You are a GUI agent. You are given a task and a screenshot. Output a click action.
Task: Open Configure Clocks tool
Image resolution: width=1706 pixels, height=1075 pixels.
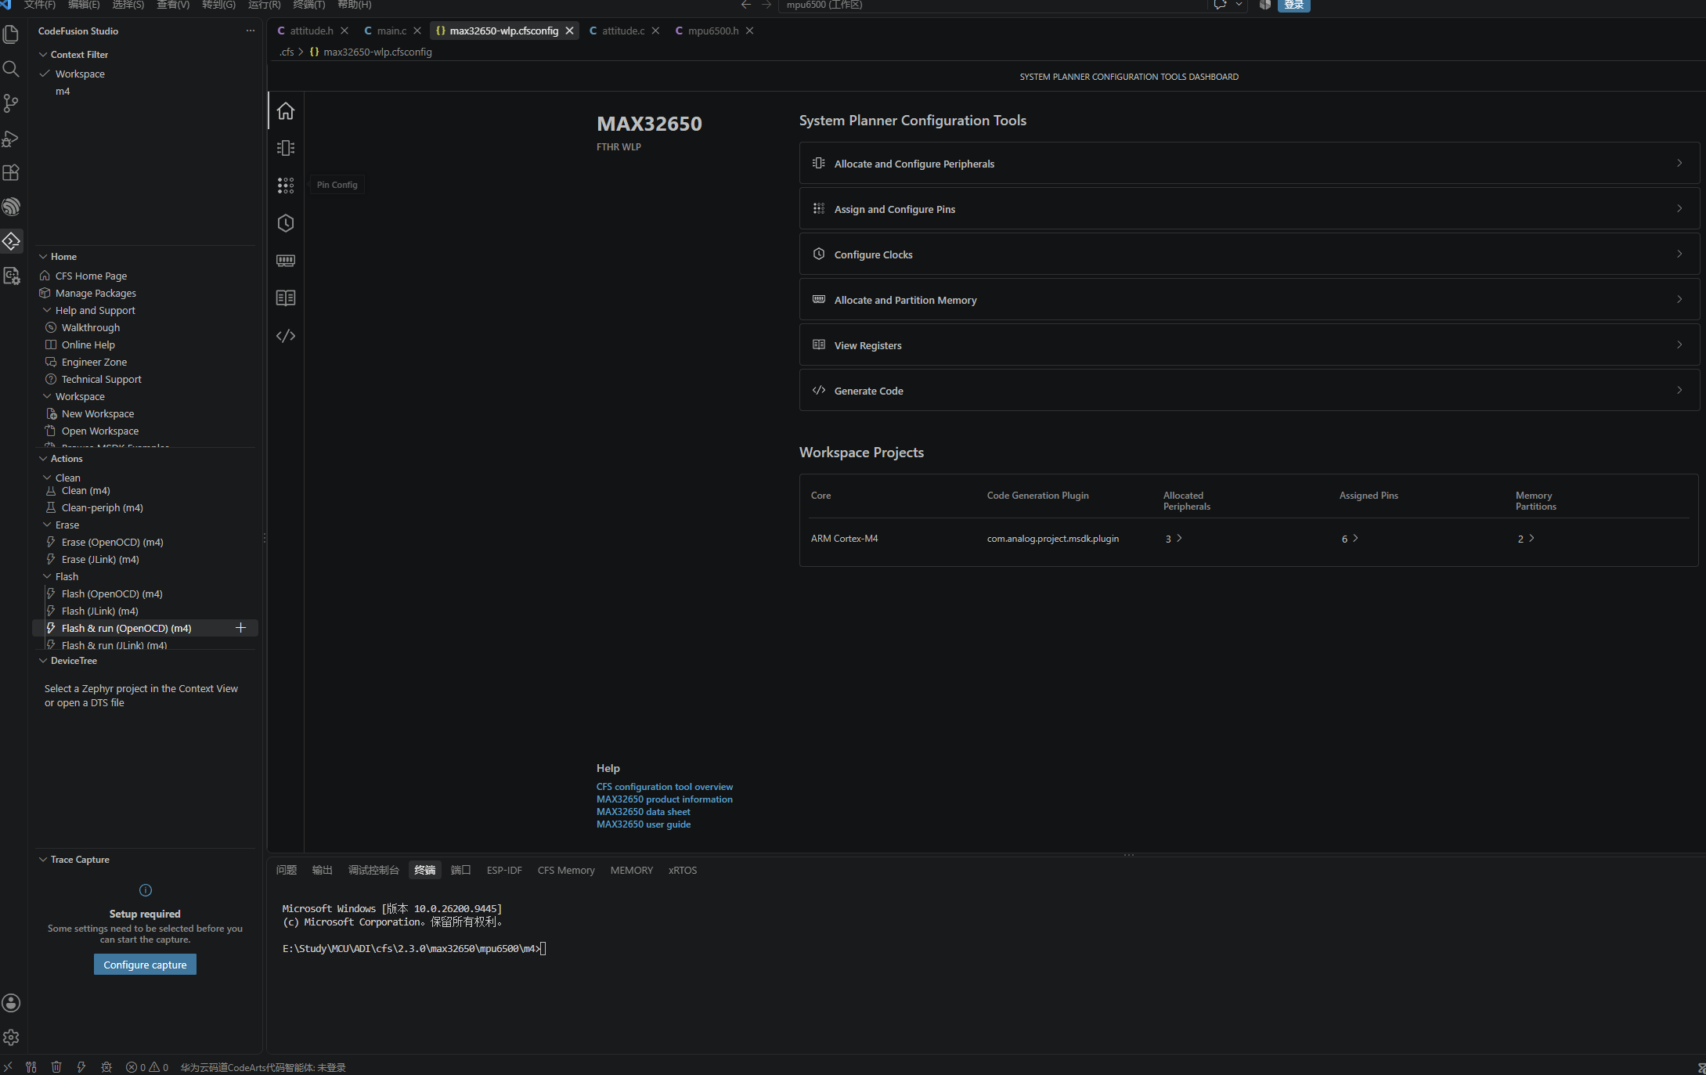point(1250,254)
